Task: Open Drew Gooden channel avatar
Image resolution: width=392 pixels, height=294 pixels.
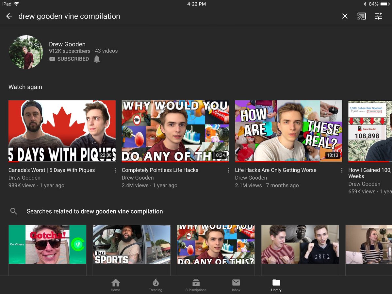Action: (26, 52)
